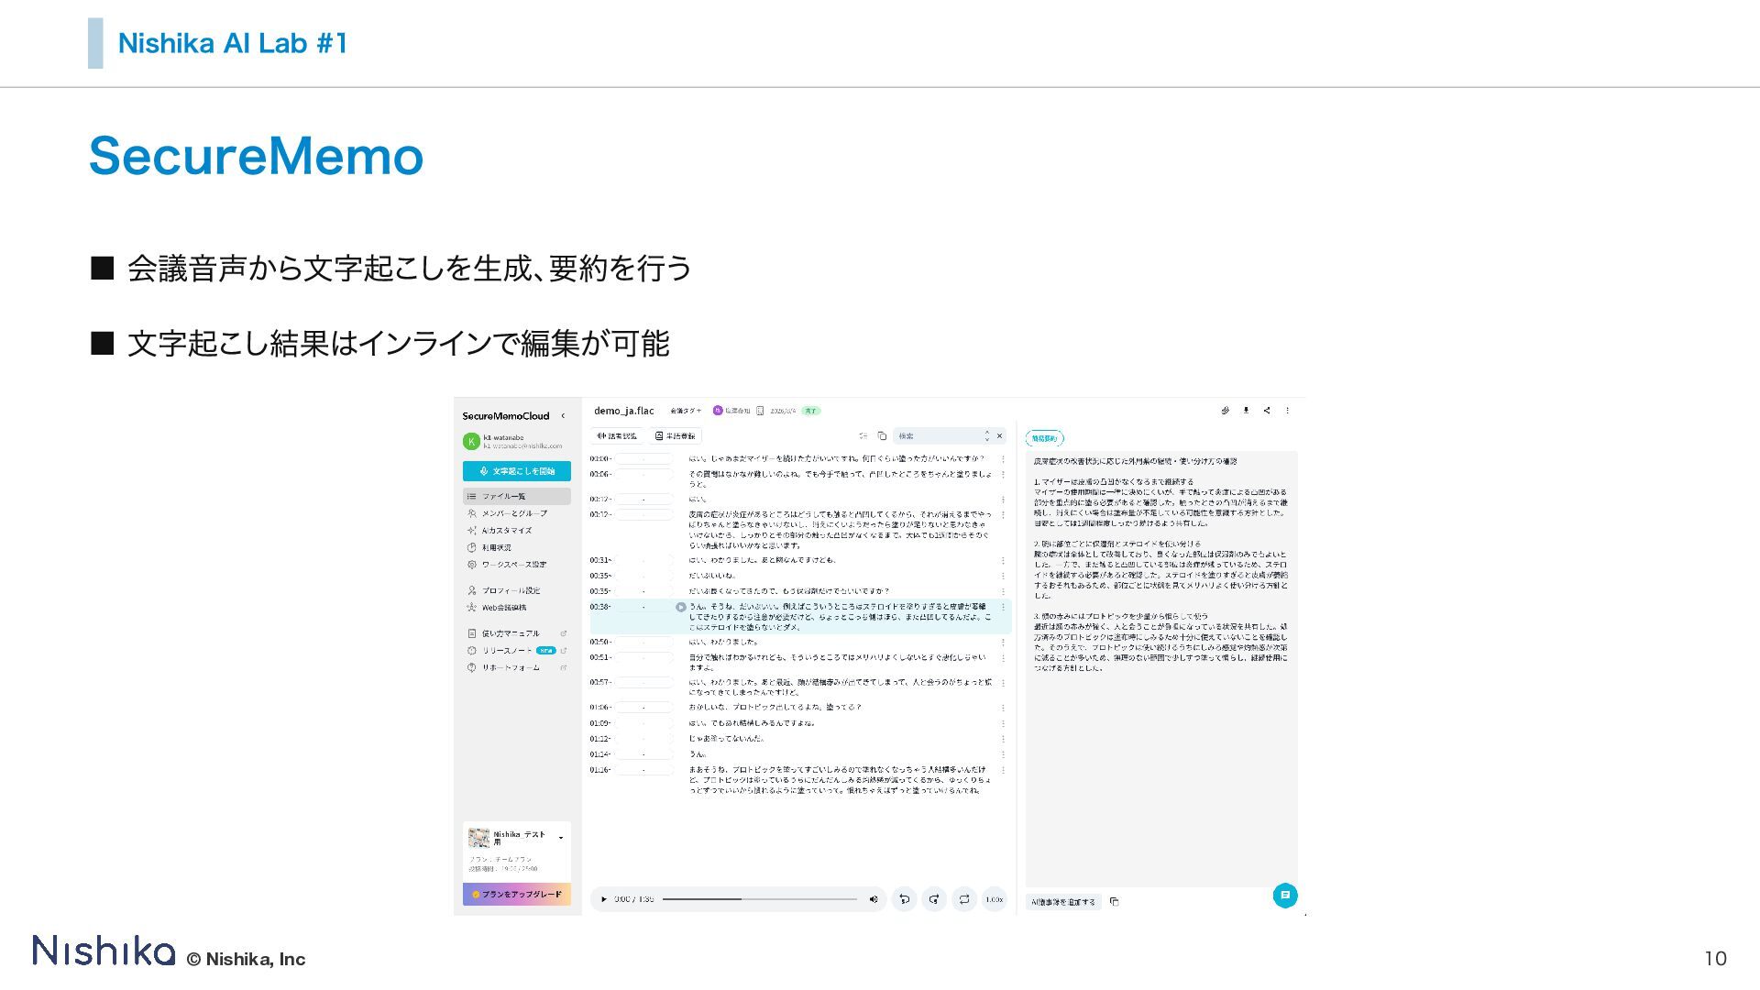Open row options for the 01:06 line
Screen dimensions: 1760x990
pos(1003,708)
